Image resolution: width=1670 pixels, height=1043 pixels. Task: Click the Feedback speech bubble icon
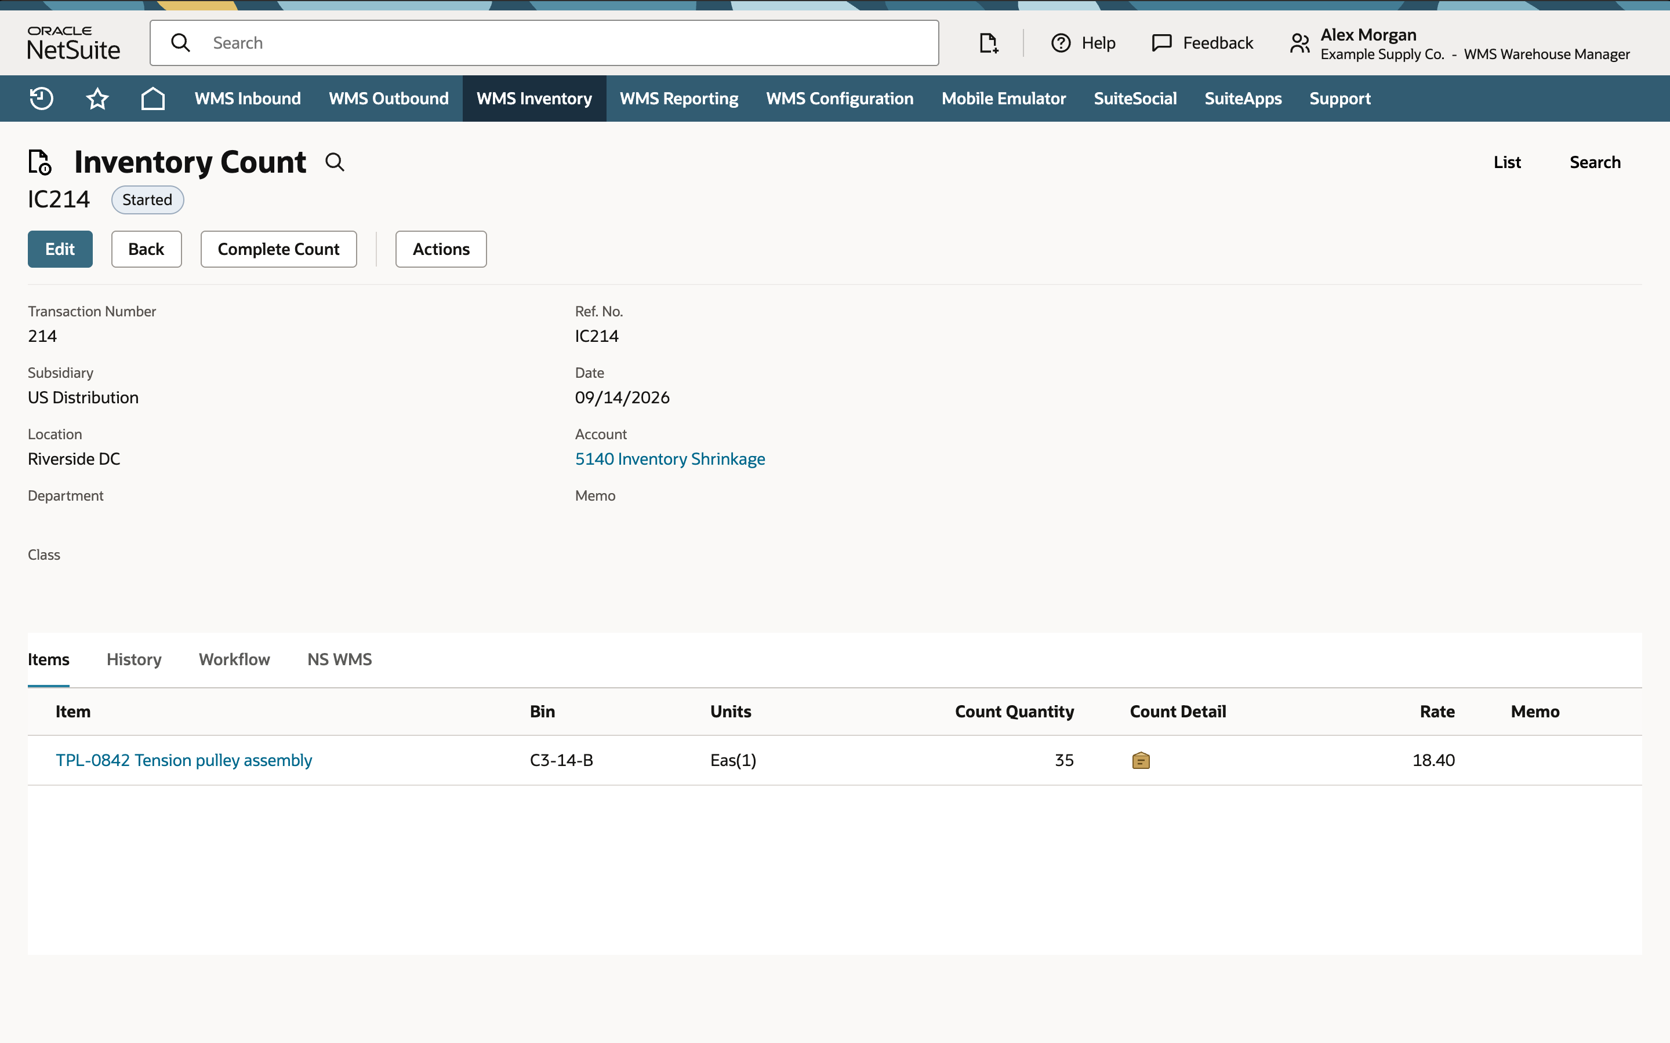click(x=1162, y=43)
